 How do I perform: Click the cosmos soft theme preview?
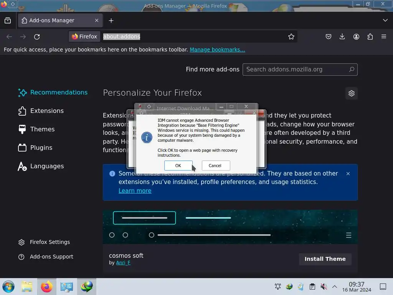click(x=230, y=227)
